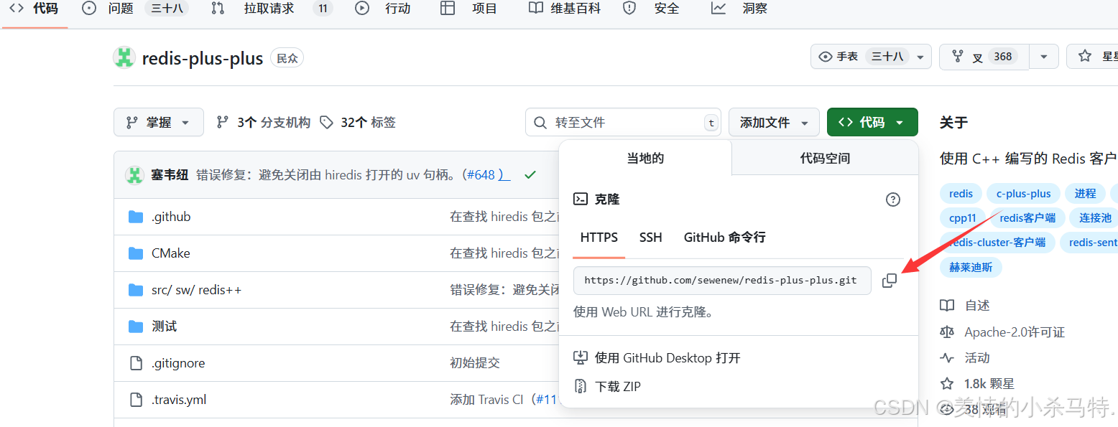1118x427 pixels.
Task: Click the star icon beside 1.8k 颗星
Action: [x=947, y=383]
